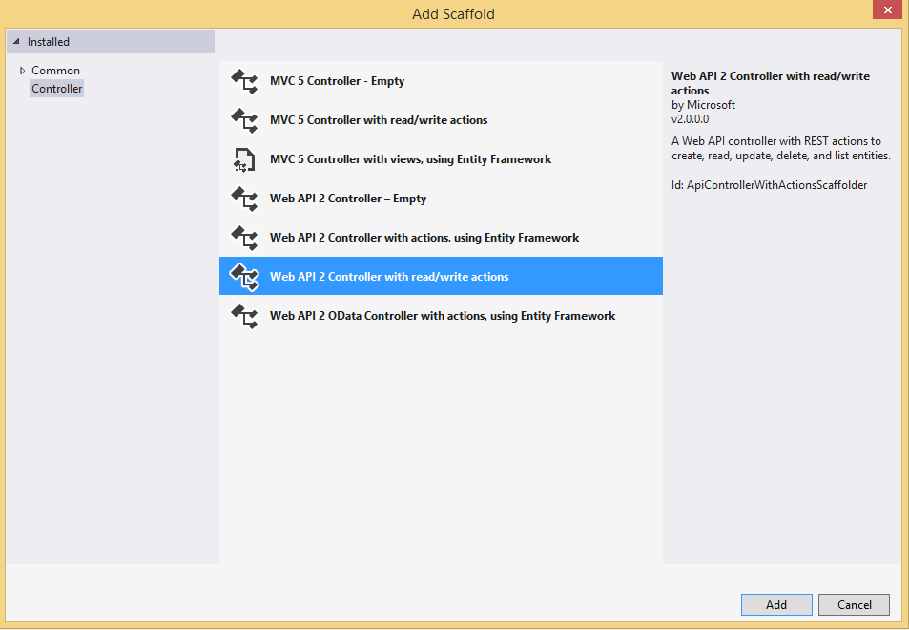Screen dimensions: 909x630
Task: Click "by Microsoft" in details pane
Action: tap(703, 105)
